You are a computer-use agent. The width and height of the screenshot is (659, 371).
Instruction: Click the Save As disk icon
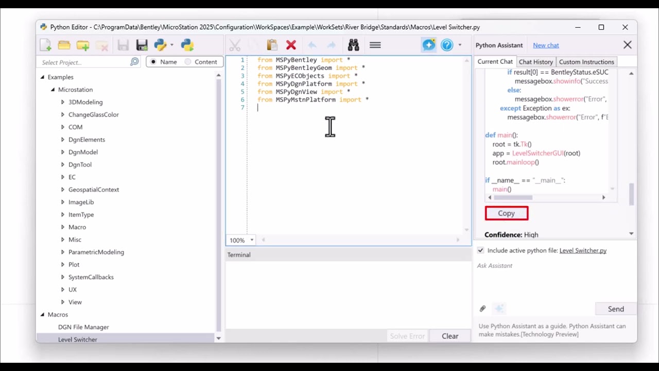click(x=142, y=45)
